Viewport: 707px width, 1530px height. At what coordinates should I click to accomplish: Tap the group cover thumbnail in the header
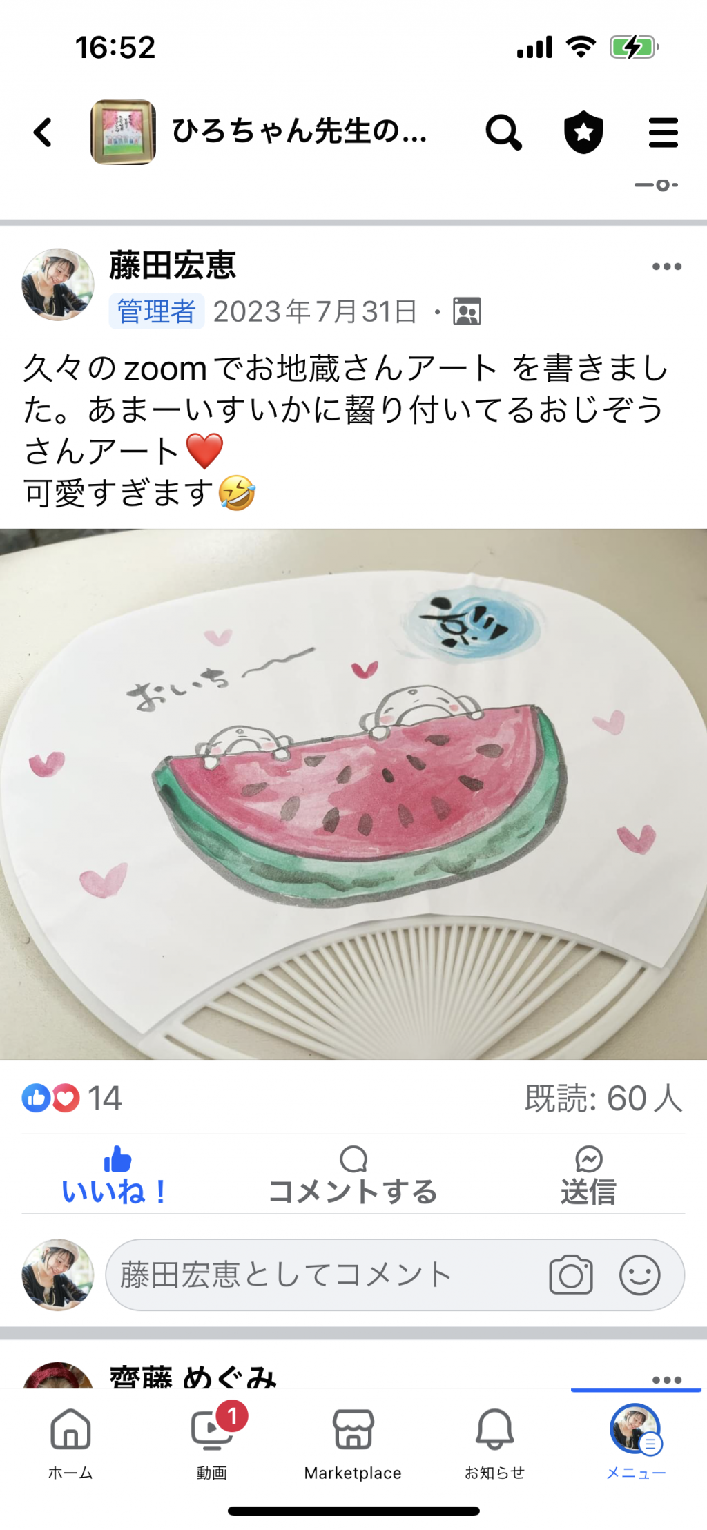pos(123,132)
